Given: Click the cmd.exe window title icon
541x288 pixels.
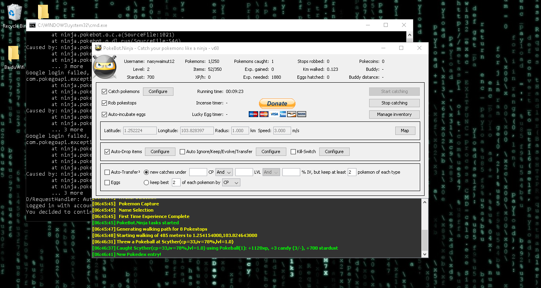Looking at the screenshot, I should click(32, 25).
